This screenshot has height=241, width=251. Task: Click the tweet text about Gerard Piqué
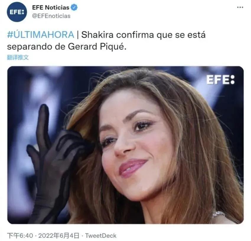tap(106, 41)
